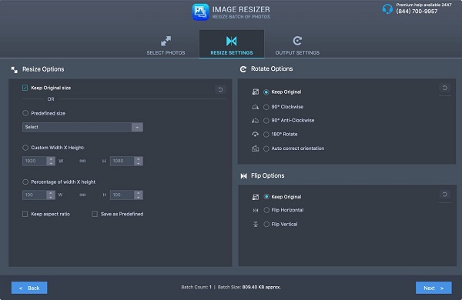Screen dimensions: 462x300
Task: Click the custom width 1920 field
Action: [x=35, y=161]
